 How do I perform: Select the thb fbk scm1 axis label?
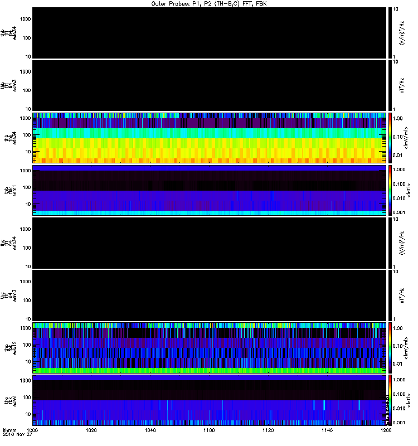coord(11,190)
